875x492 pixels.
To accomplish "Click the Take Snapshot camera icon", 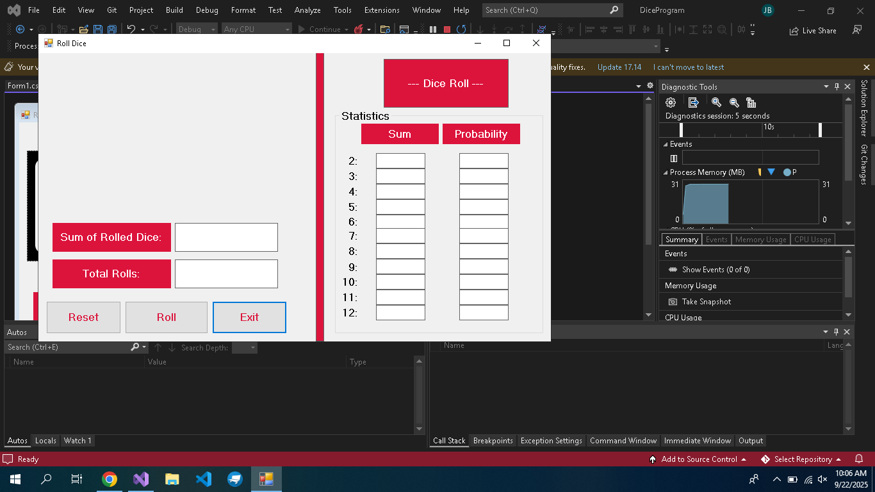I will point(673,302).
